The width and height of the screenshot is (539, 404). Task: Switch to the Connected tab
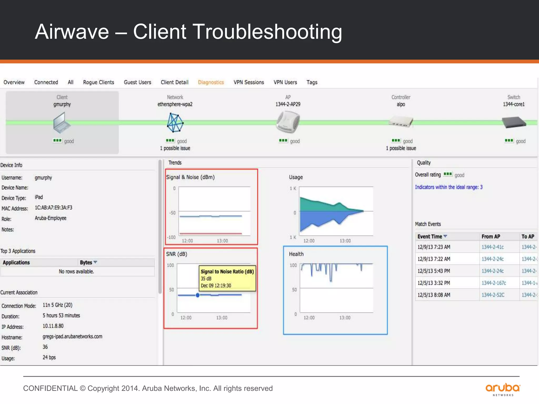[46, 82]
